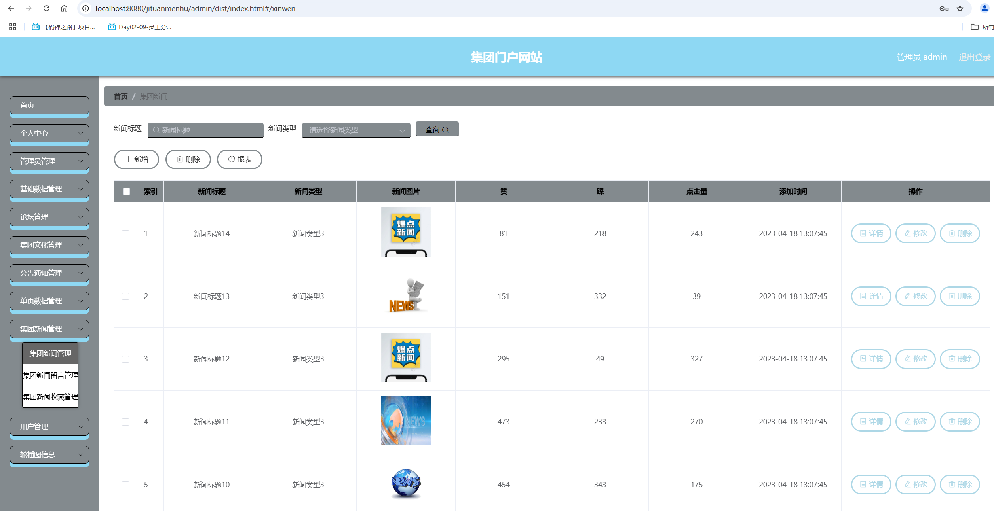Open the 【码神之路】项目 bookmark
Screen dimensions: 994x511
[63, 27]
